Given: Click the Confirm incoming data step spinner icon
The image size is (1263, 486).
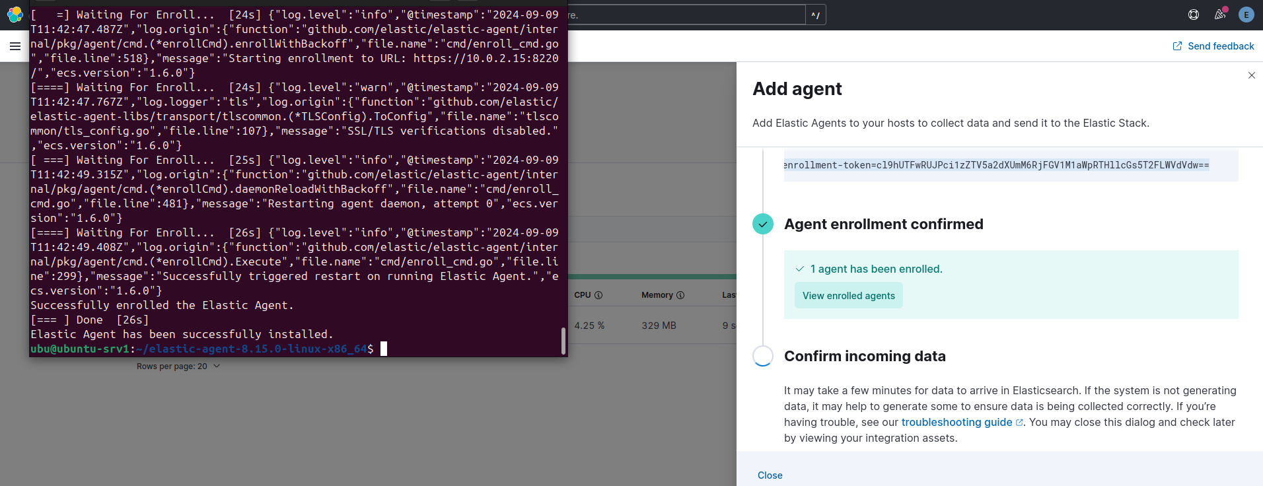Looking at the screenshot, I should [x=763, y=356].
